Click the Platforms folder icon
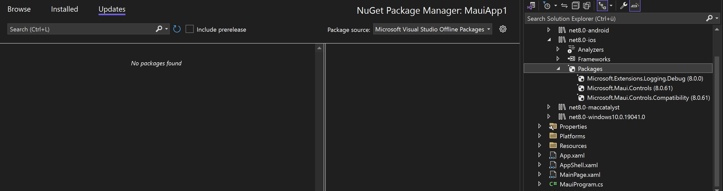The image size is (723, 191). click(553, 136)
